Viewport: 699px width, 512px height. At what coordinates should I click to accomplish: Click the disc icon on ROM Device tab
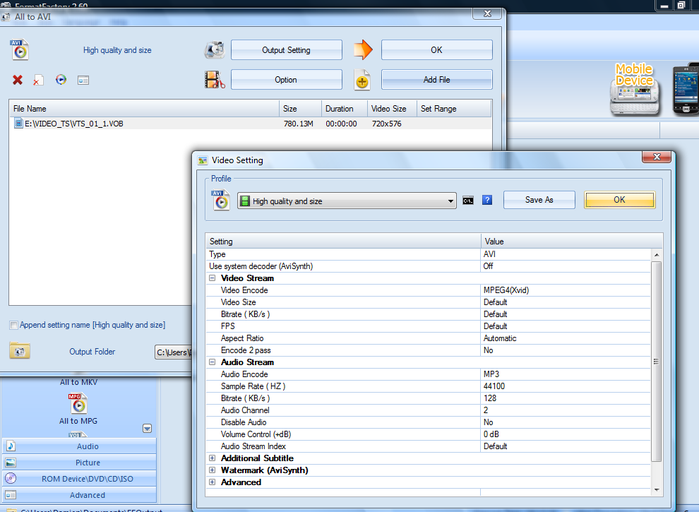(11, 479)
